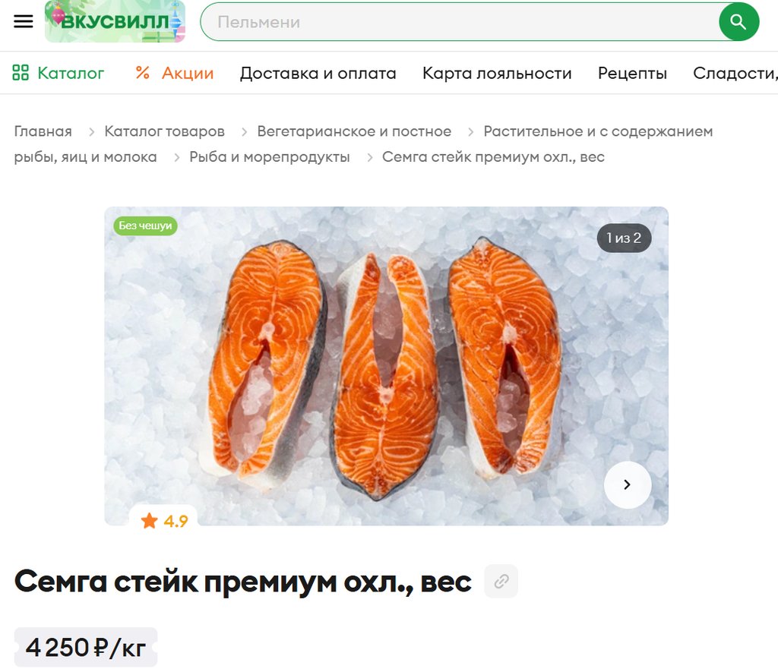Click the Каталог grid icon
The width and height of the screenshot is (778, 672).
pyautogui.click(x=21, y=72)
